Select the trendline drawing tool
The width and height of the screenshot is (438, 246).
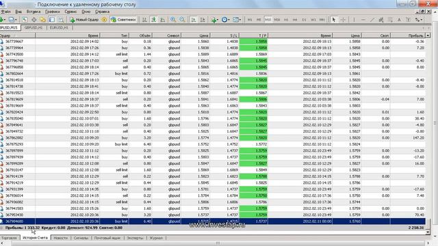coord(372,20)
